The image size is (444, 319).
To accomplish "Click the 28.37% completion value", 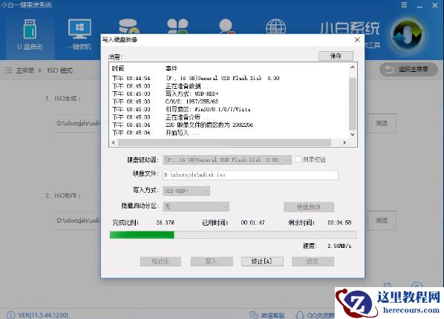I will (166, 223).
